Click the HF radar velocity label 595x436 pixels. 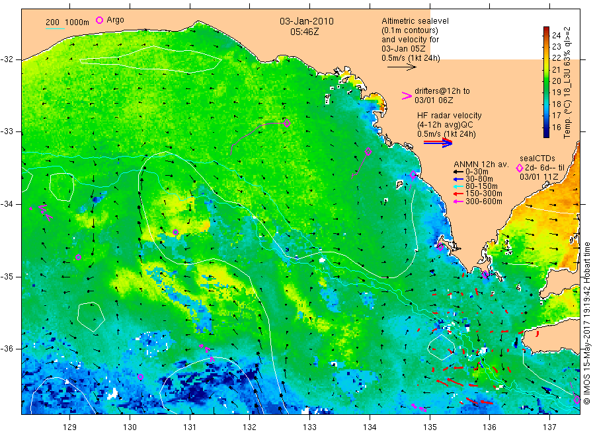pyautogui.click(x=450, y=115)
